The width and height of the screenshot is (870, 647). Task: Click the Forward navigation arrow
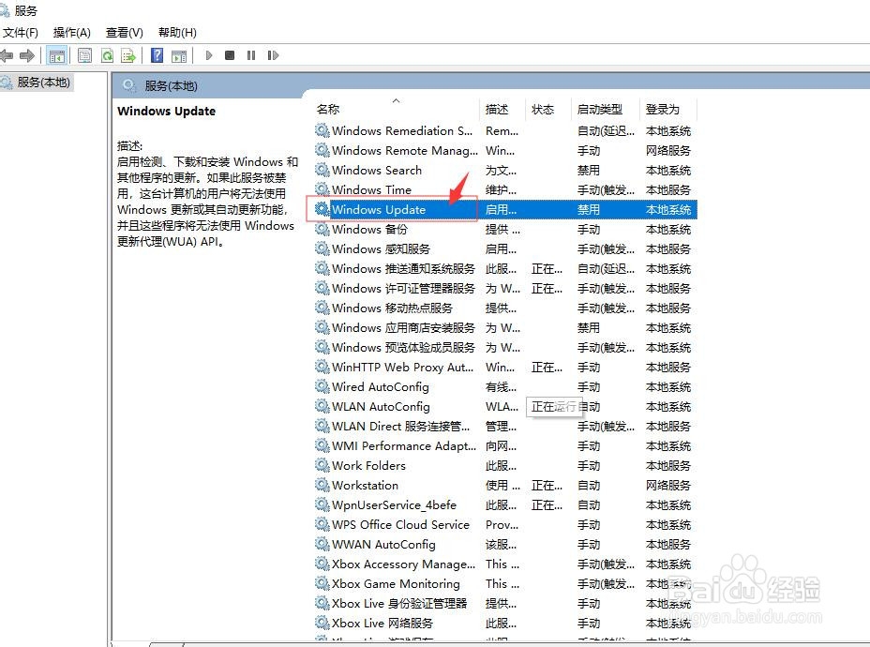pyautogui.click(x=28, y=54)
